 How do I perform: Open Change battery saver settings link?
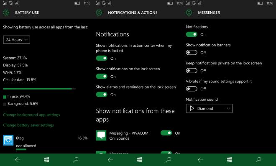28,125
